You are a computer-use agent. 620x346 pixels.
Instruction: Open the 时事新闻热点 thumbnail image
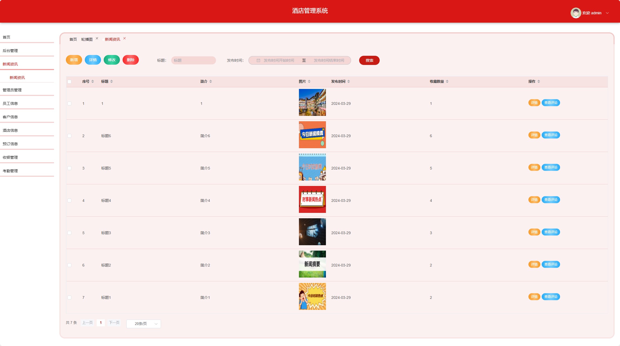coord(312,199)
